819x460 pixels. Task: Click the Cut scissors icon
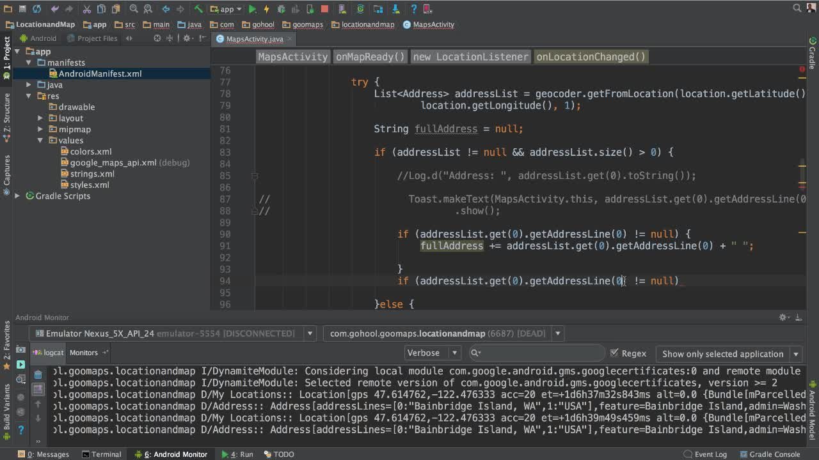[x=86, y=9]
